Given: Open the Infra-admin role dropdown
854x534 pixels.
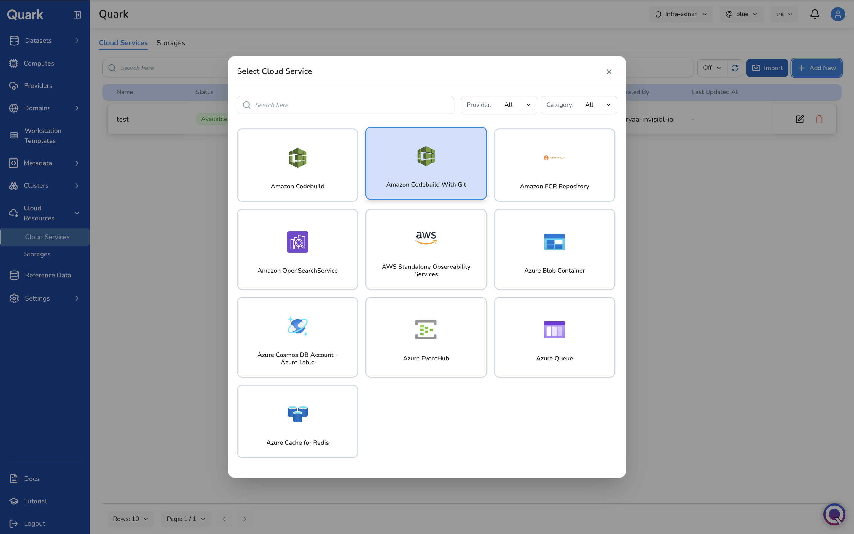Looking at the screenshot, I should point(681,14).
